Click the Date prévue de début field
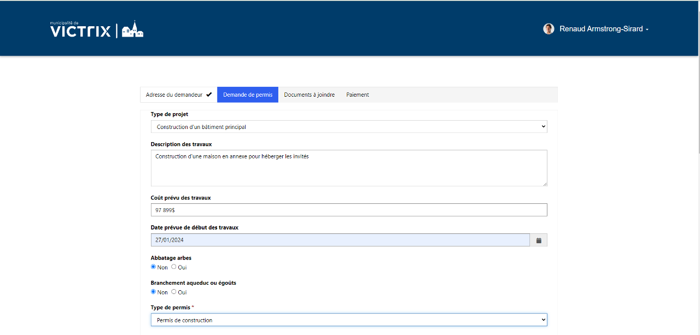 coord(340,240)
